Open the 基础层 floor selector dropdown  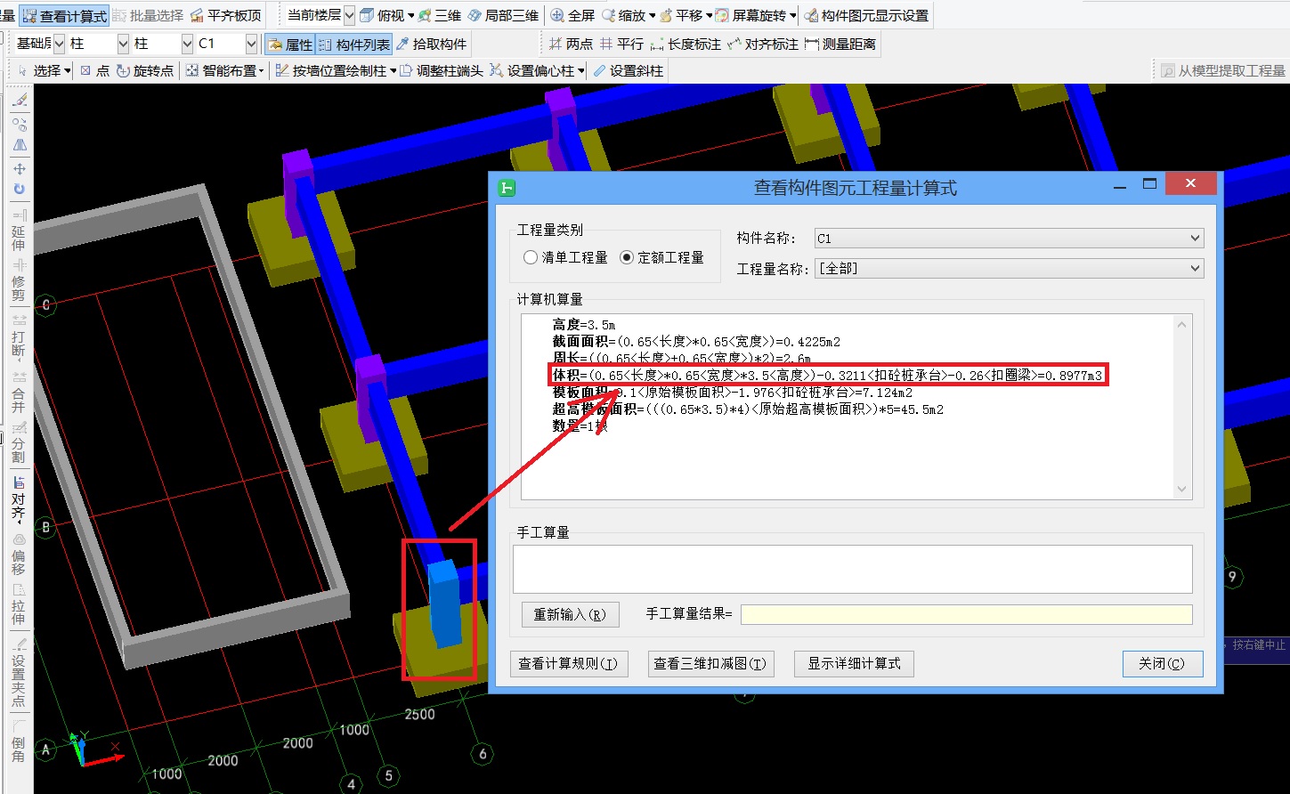(59, 44)
